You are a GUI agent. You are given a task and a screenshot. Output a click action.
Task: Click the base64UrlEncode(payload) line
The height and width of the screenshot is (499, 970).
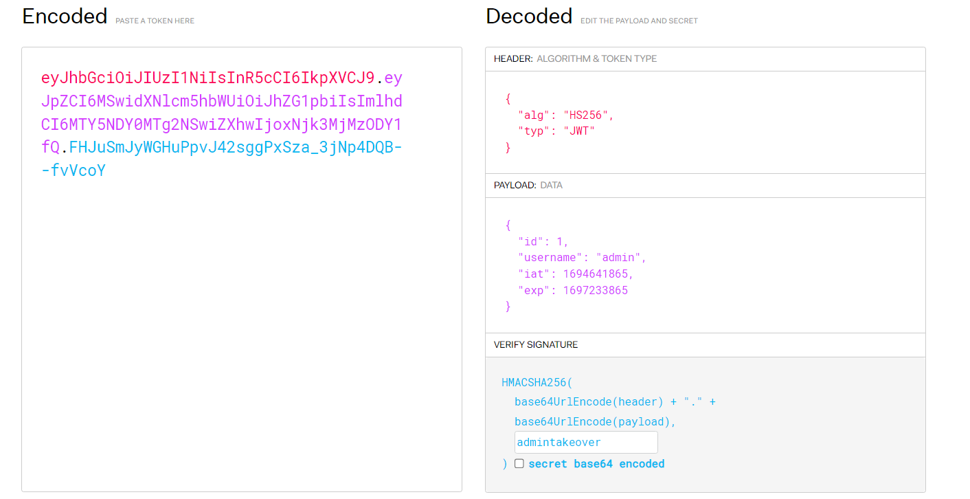coord(596,422)
